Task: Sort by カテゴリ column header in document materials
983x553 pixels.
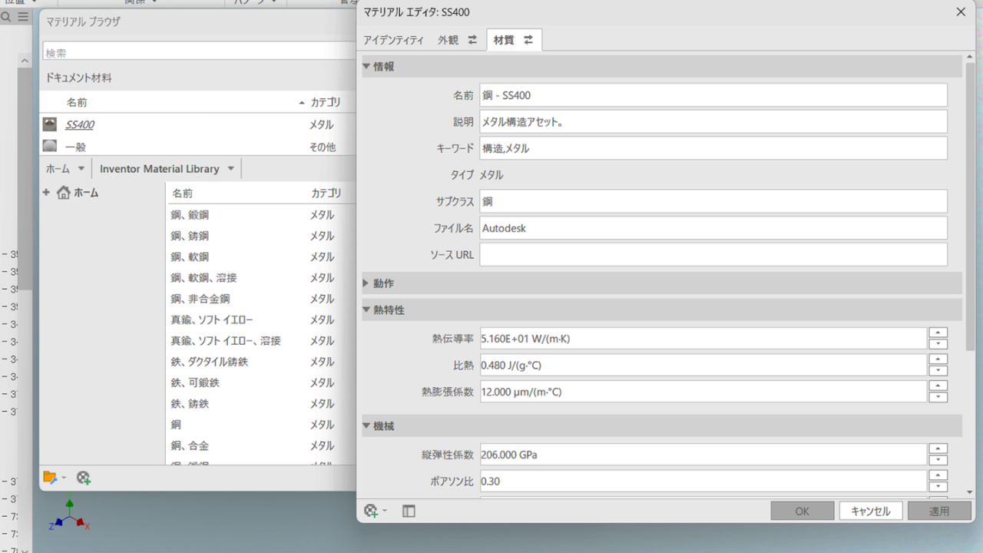Action: pyautogui.click(x=325, y=102)
